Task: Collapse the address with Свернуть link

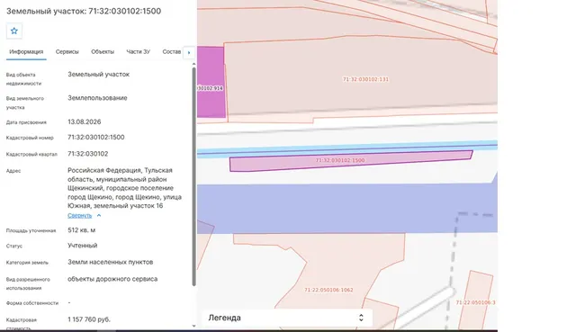Action: coord(79,216)
